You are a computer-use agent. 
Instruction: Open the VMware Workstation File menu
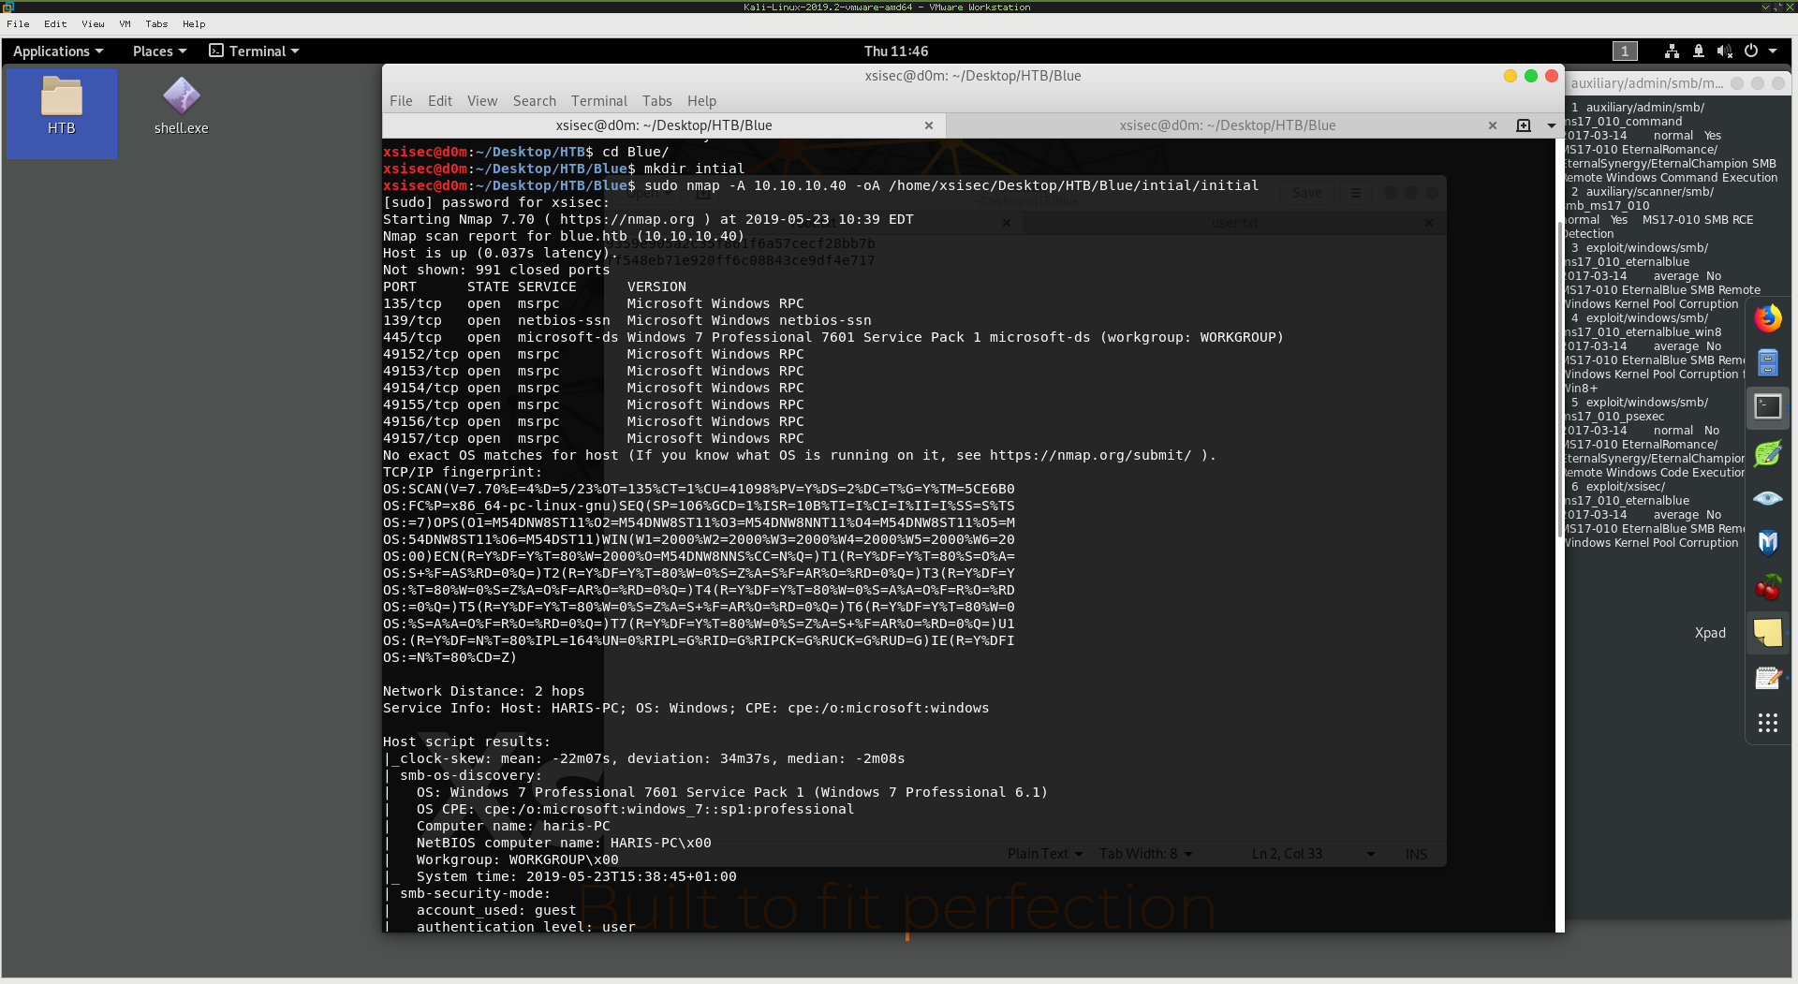[x=18, y=24]
